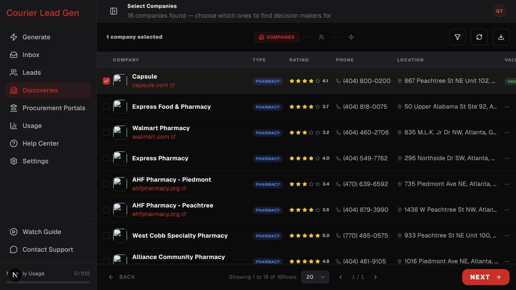
Task: Click the next page arrow
Action: 375,277
